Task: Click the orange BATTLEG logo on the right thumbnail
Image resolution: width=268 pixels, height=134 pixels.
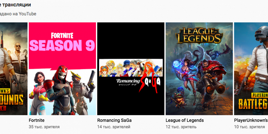Action: (253, 104)
